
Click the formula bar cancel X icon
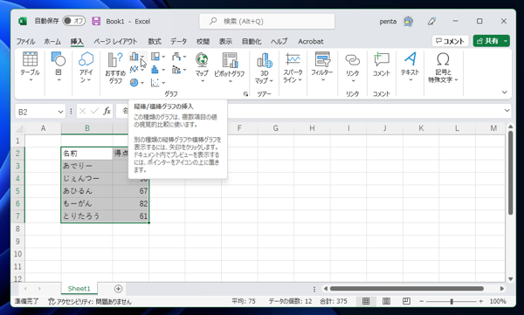83,111
